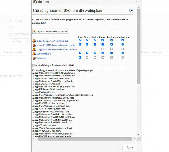
Task: Toggle Ärv inställningar från överordnat objekt
Action: [34, 65]
